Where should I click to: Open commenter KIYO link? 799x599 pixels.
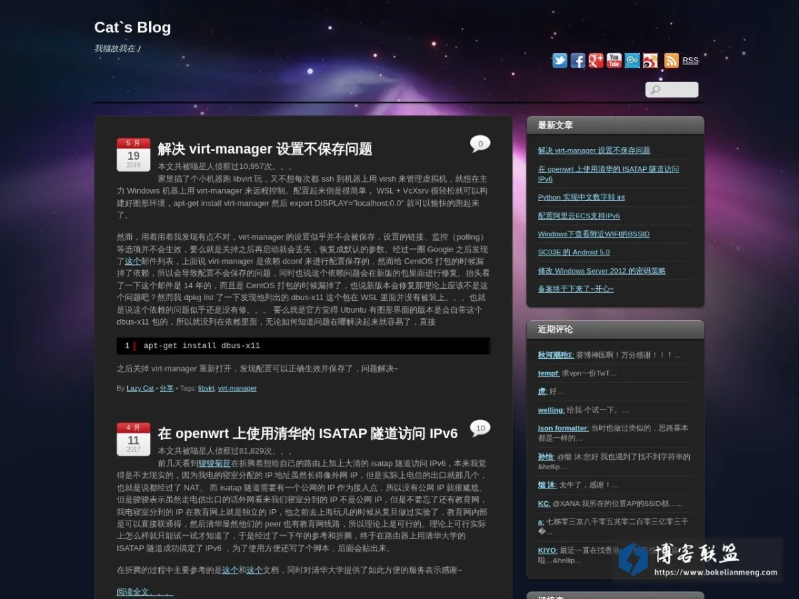547,550
